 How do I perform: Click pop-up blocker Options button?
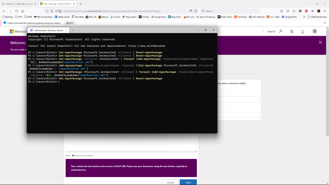70,23
